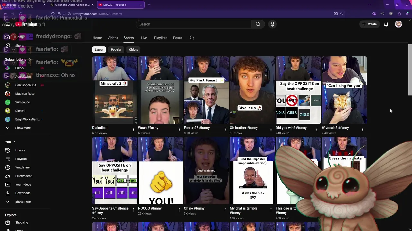Open the channel Posts tab
The width and height of the screenshot is (412, 231).
click(x=177, y=38)
